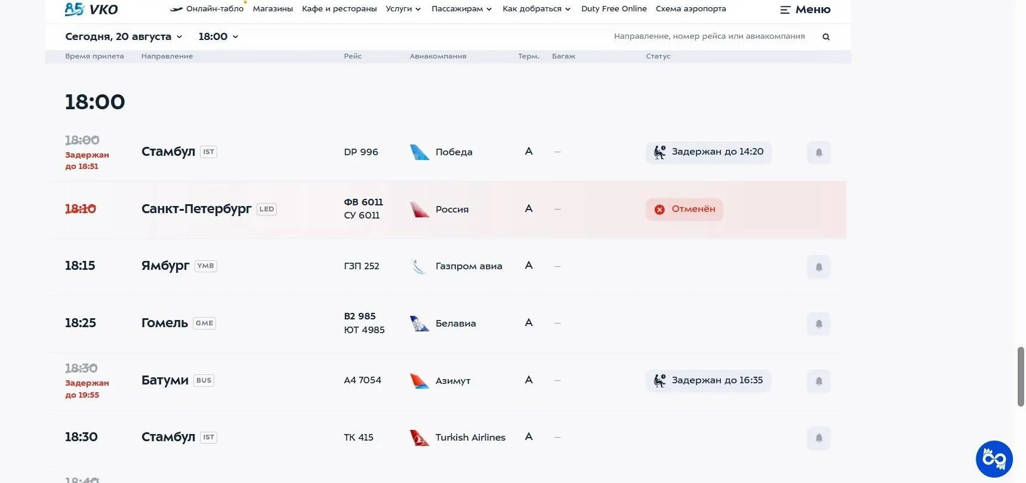Open Кафе и рестораны section
Image resolution: width=1026 pixels, height=483 pixels.
(340, 9)
